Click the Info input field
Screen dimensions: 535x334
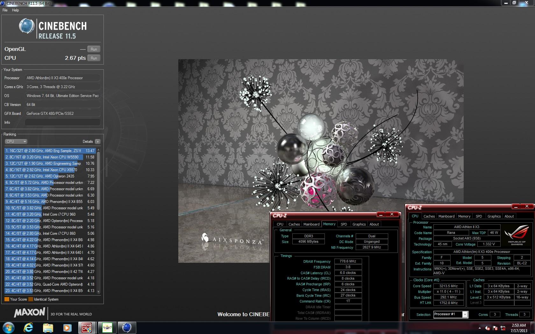coord(62,122)
